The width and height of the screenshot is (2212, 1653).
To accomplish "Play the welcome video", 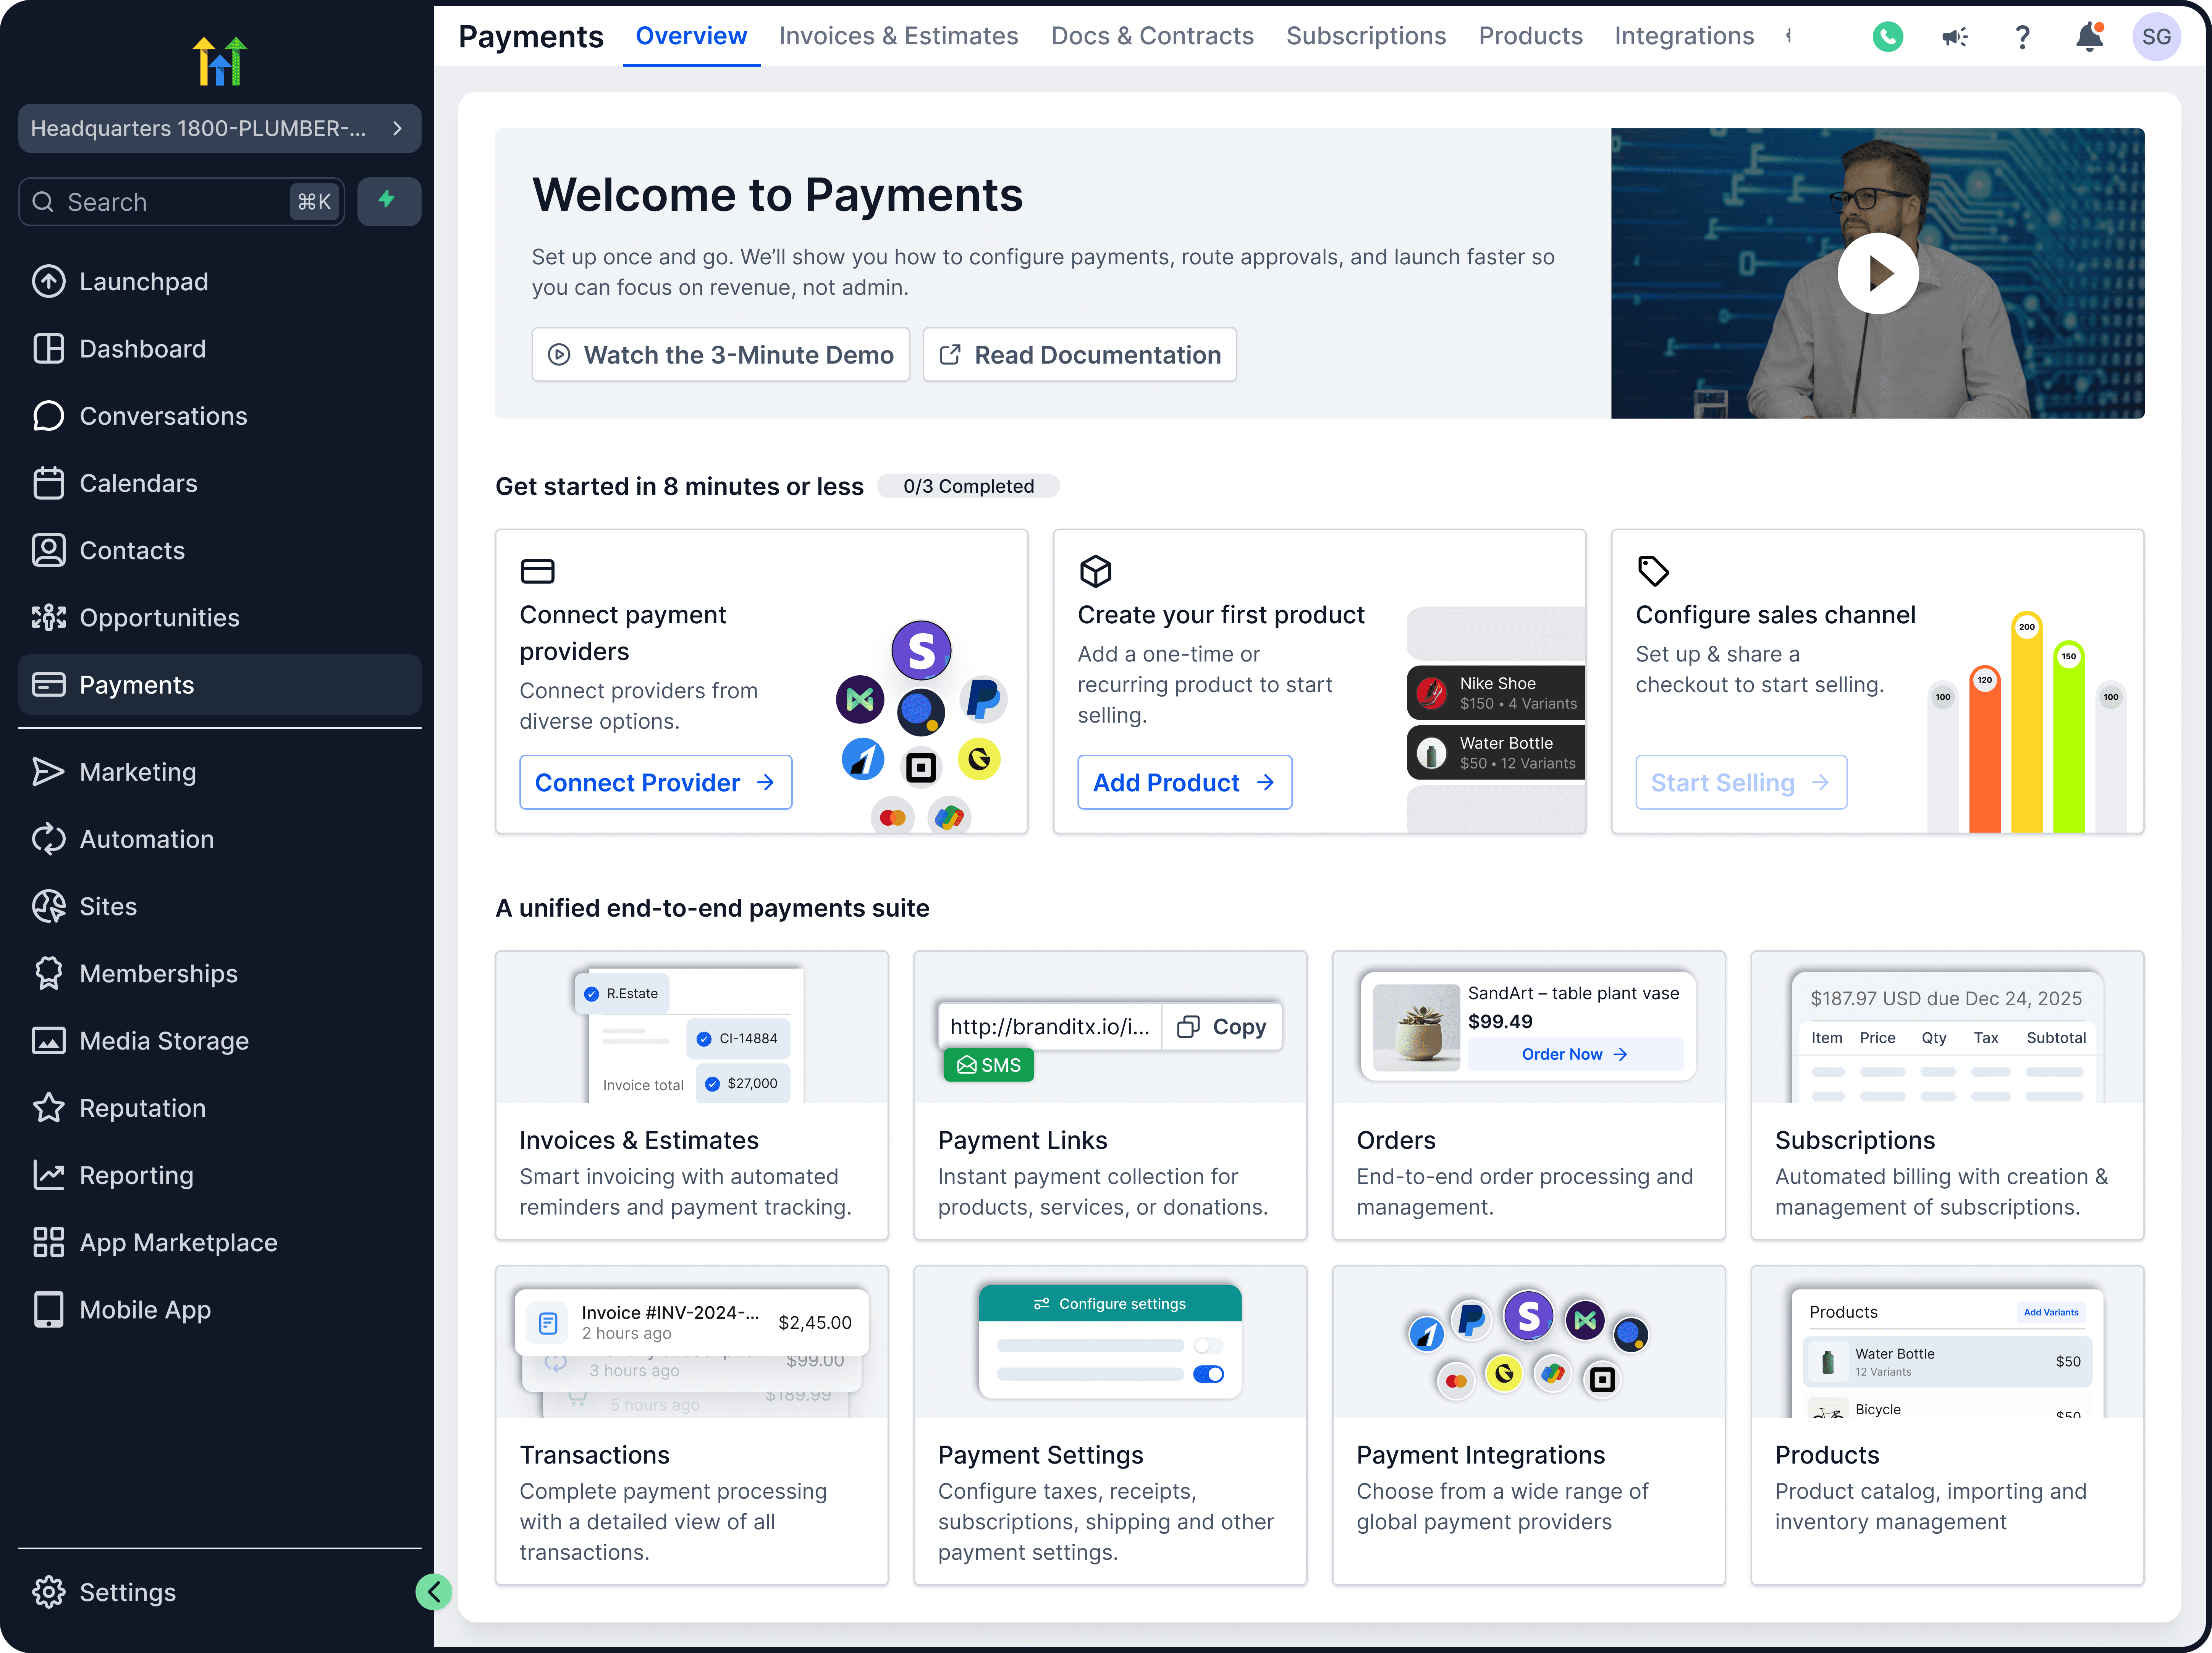I will [x=1877, y=273].
